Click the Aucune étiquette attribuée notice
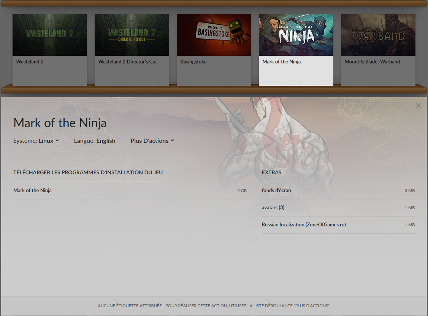The image size is (428, 316). point(214,306)
